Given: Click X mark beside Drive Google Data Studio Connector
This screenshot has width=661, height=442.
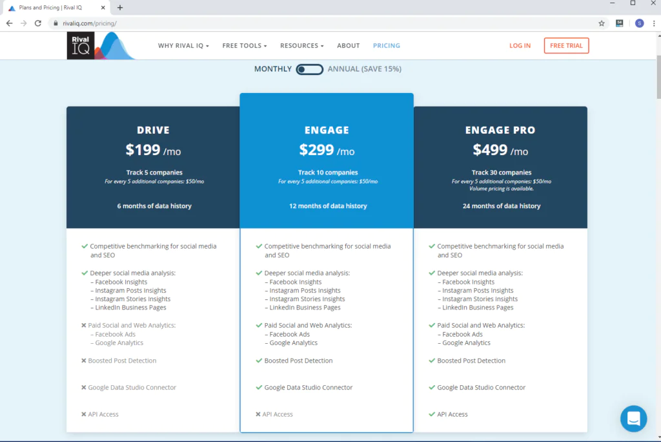Looking at the screenshot, I should (83, 387).
